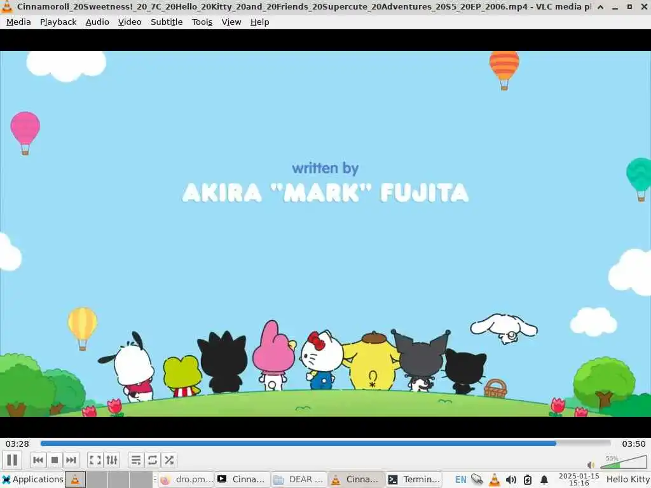The image size is (651, 488).
Task: Open extended settings and effects
Action: click(112, 460)
